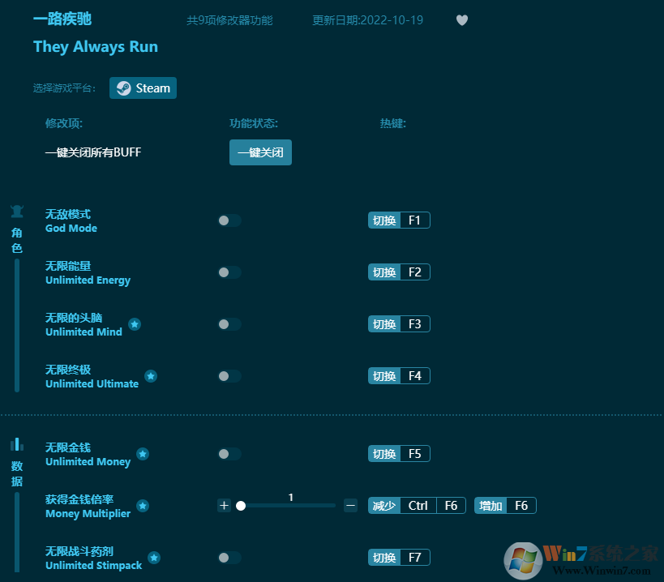Image resolution: width=664 pixels, height=582 pixels.
Task: Click the 修改项 column header
Action: coord(64,123)
